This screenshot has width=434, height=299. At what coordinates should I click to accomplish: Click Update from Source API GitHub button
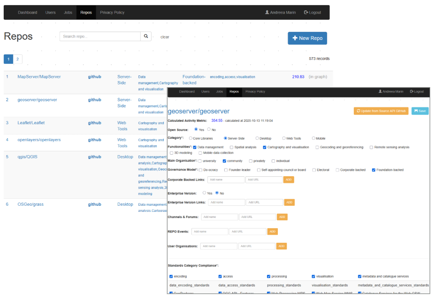tap(381, 111)
